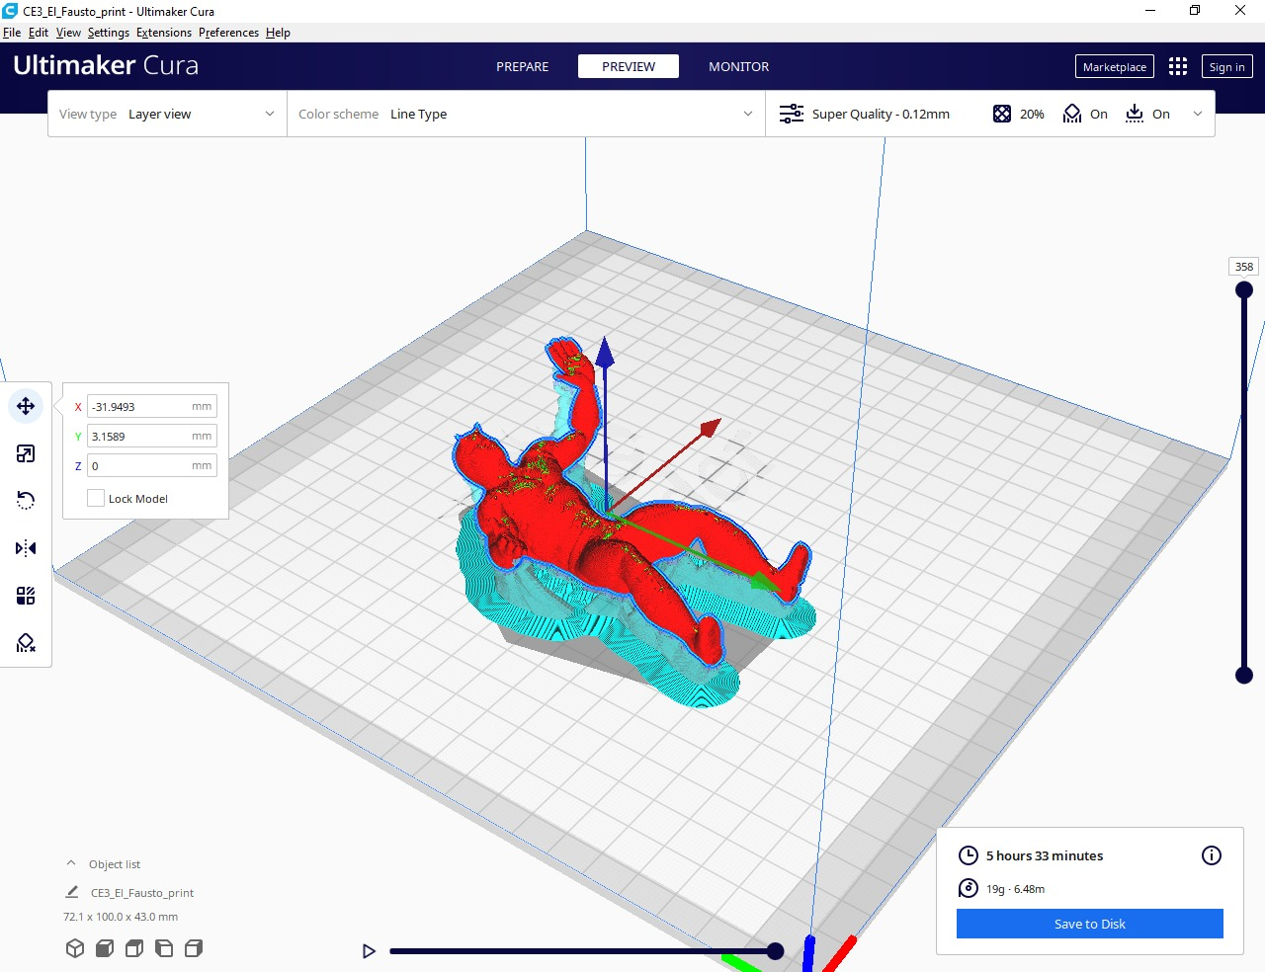Screen dimensions: 1265x972
Task: Switch to the 3D perspective view cube
Action: (74, 948)
